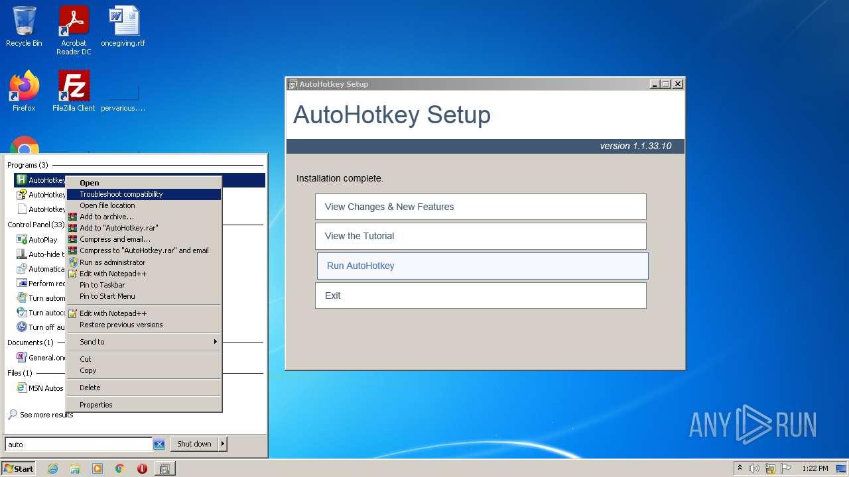Open Properties from context menu

coord(144,405)
